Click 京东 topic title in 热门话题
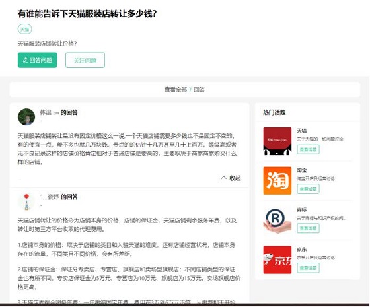This screenshot has height=307, width=370. click(302, 250)
